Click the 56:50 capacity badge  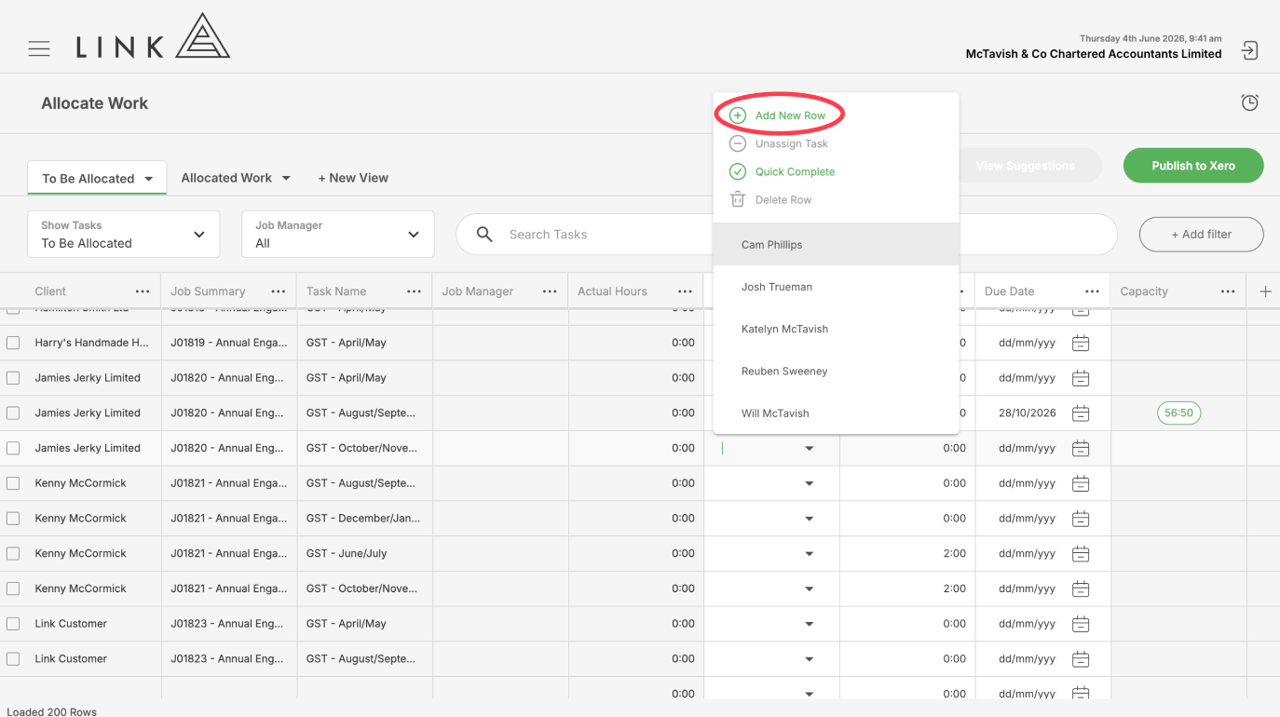[x=1178, y=413]
